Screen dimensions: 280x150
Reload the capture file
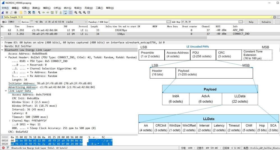click(x=34, y=13)
